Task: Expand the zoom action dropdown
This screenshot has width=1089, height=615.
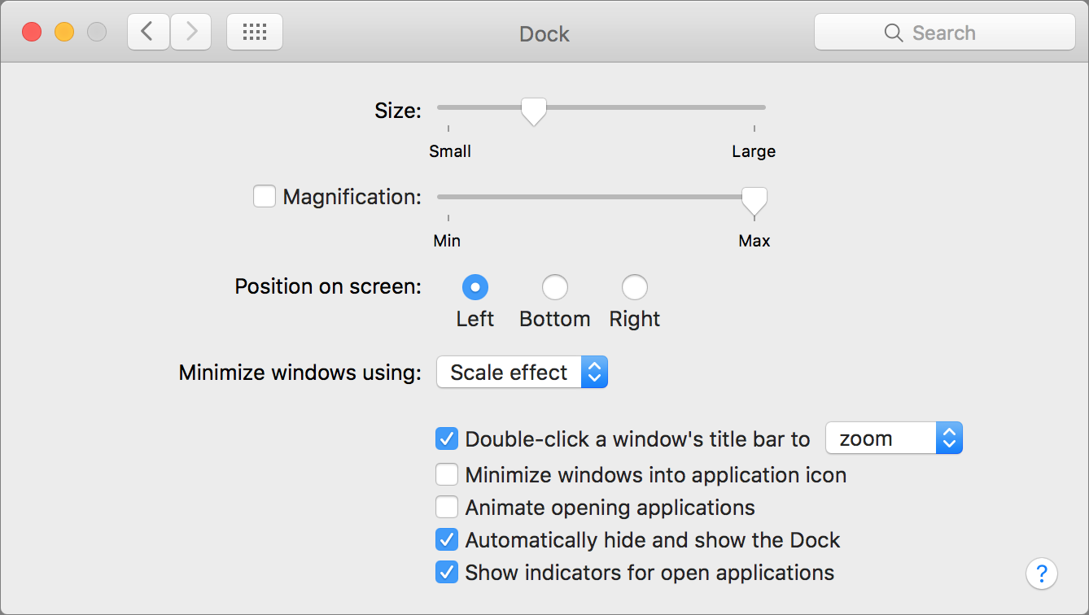Action: (x=894, y=438)
